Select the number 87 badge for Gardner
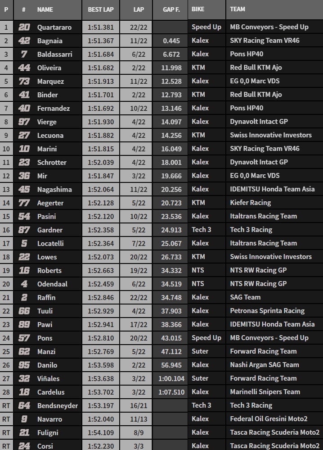 pyautogui.click(x=24, y=230)
